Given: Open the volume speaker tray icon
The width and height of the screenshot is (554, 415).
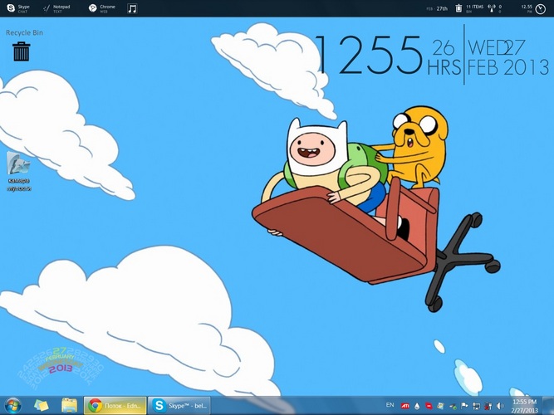Looking at the screenshot, I should pyautogui.click(x=500, y=406).
